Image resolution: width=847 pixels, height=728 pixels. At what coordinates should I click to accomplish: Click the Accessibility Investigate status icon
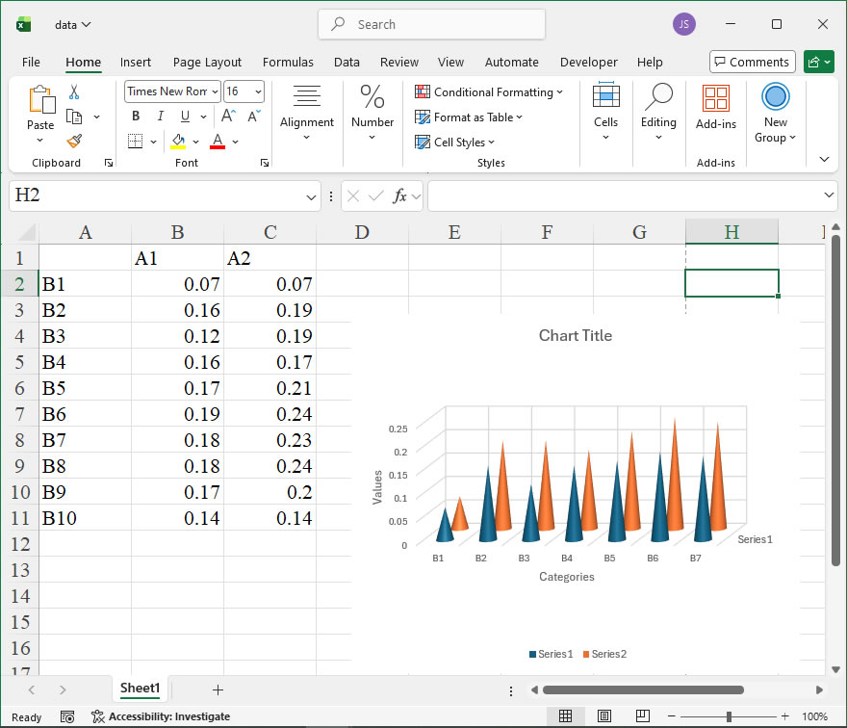point(98,716)
